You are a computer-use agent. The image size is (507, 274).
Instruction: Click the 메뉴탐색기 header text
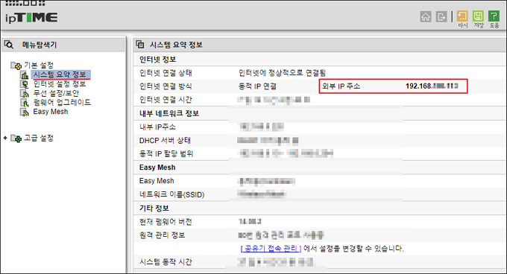click(x=40, y=45)
